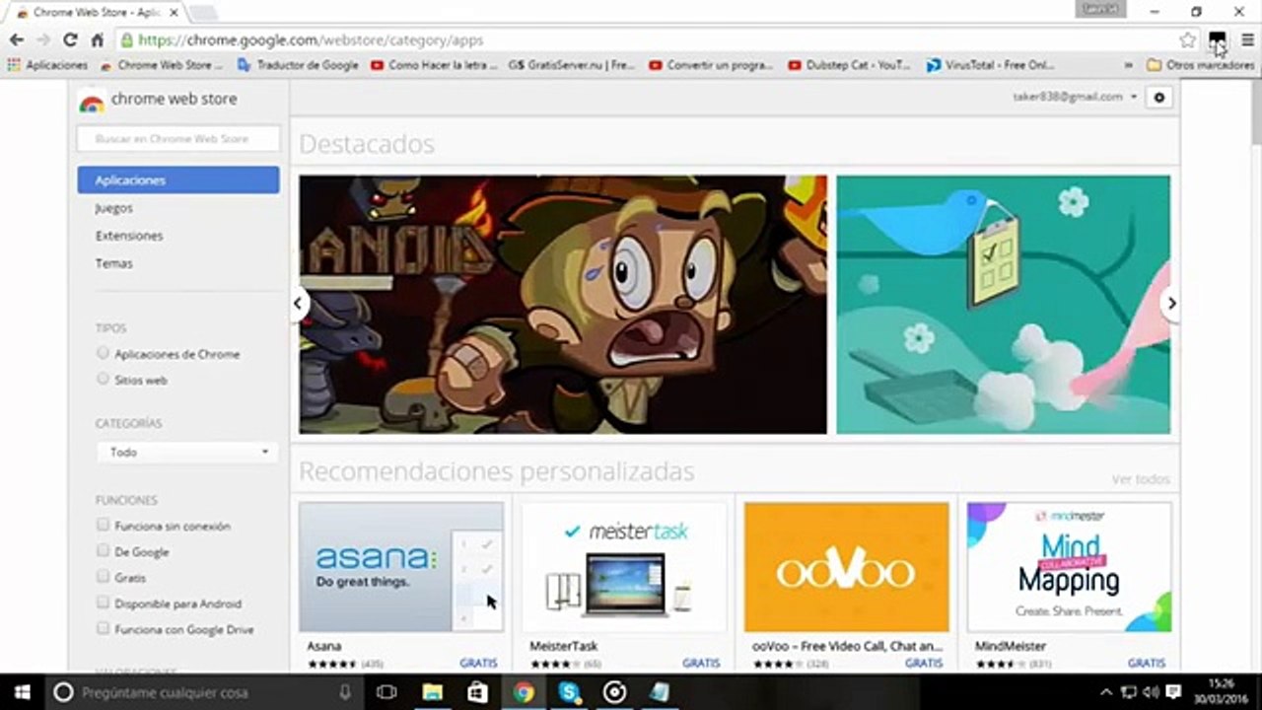This screenshot has height=710, width=1262.
Task: Click the volume speaker tray icon
Action: click(x=1150, y=692)
